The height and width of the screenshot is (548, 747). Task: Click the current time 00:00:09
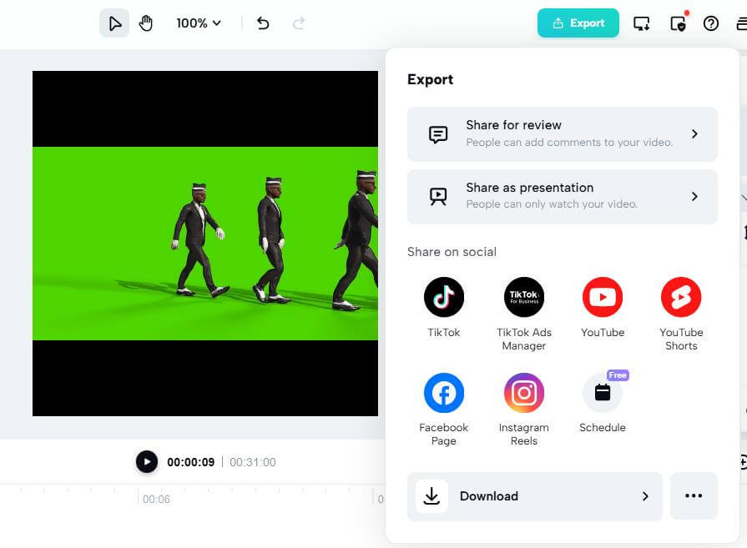190,462
